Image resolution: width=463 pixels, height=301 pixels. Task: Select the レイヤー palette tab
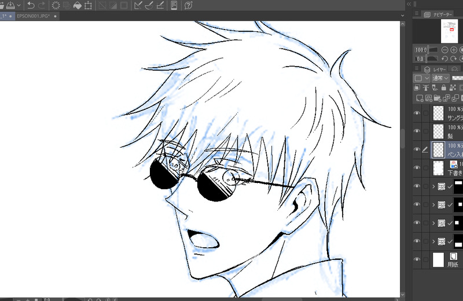(435, 69)
